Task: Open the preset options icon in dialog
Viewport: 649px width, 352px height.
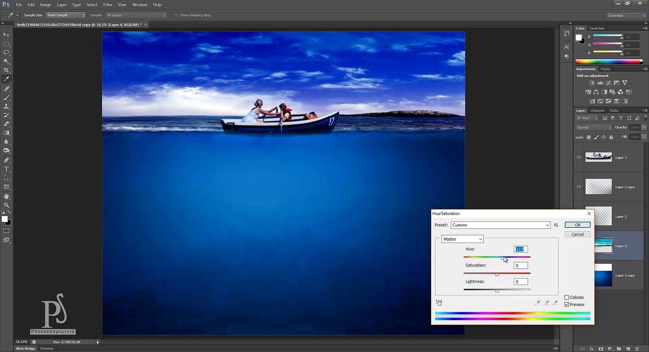Action: [556, 225]
